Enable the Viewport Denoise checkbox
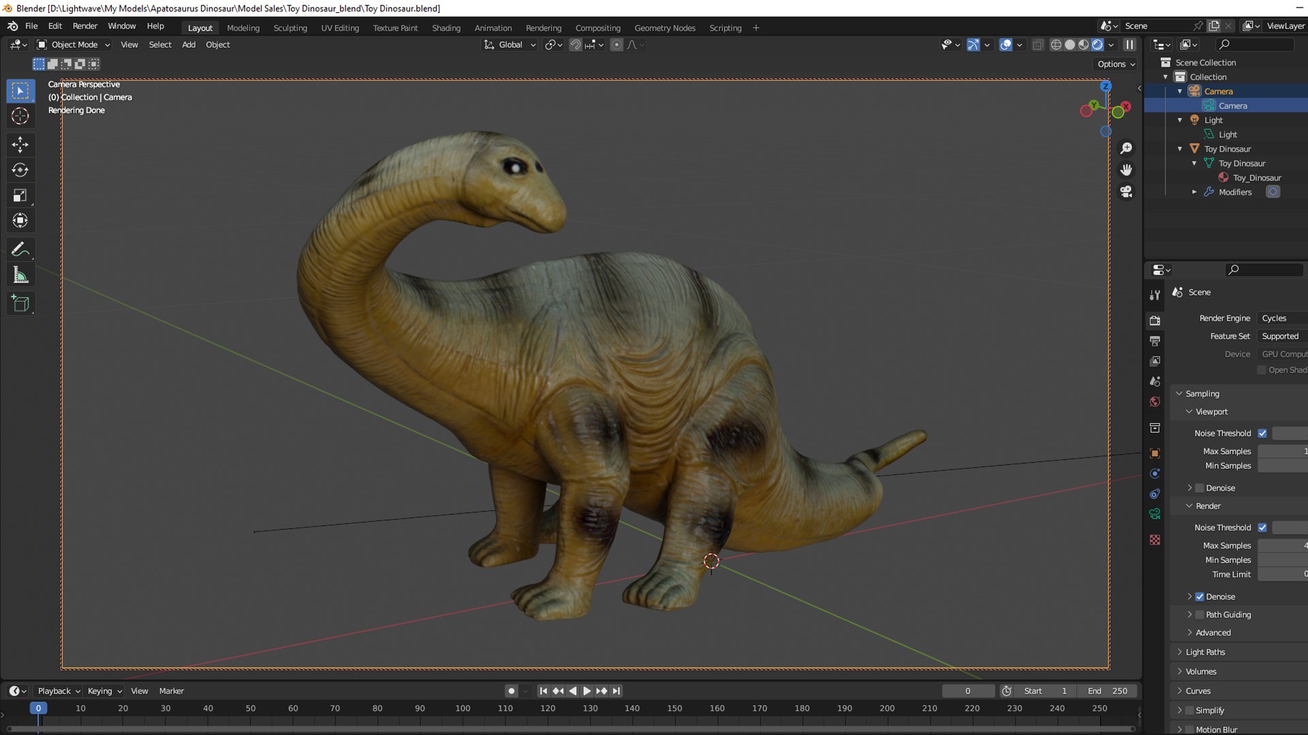The height and width of the screenshot is (735, 1308). (1200, 488)
